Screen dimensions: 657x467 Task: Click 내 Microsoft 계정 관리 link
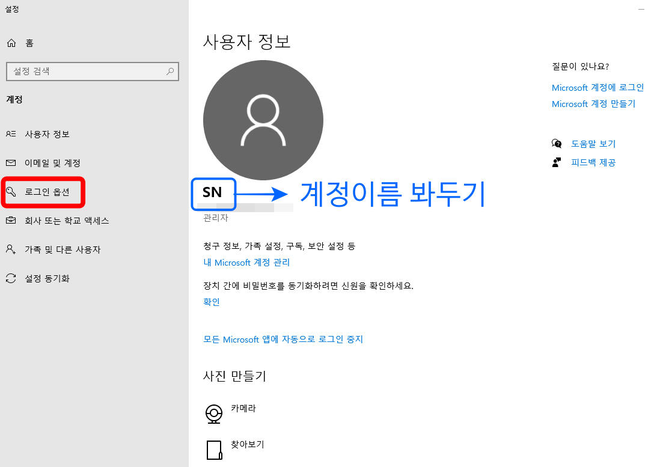[x=246, y=262]
